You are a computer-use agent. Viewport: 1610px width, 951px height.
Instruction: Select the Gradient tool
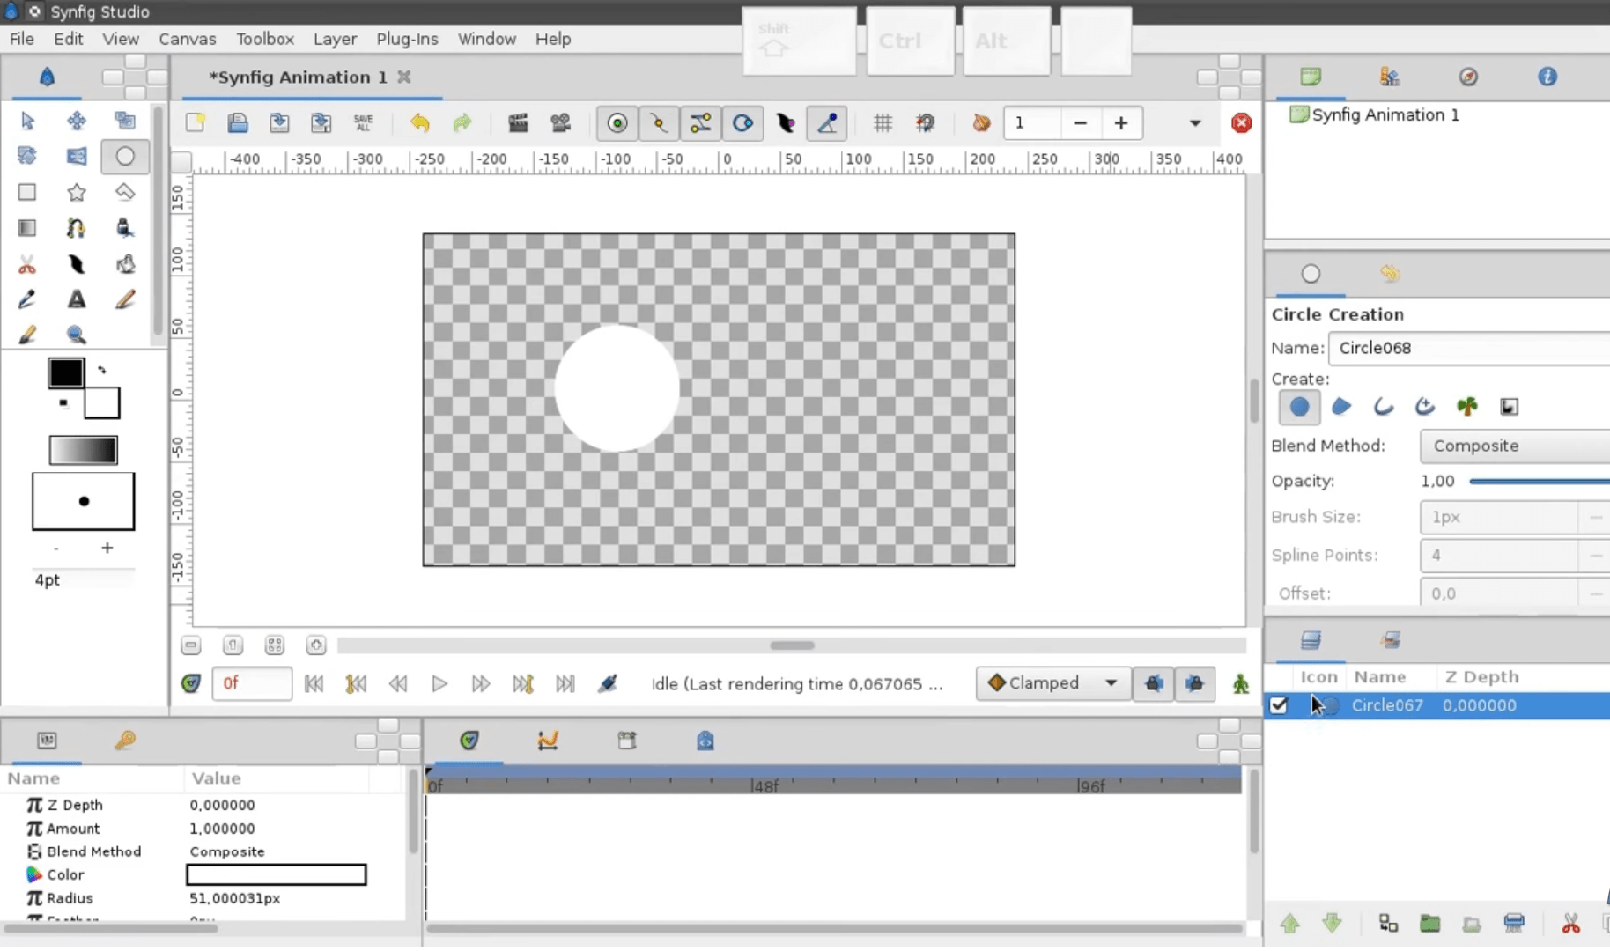tap(26, 228)
